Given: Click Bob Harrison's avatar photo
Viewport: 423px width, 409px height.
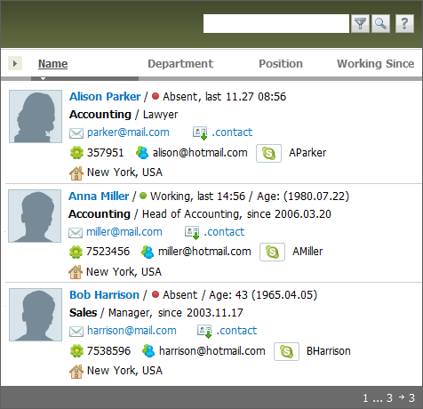Looking at the screenshot, I should (x=36, y=315).
